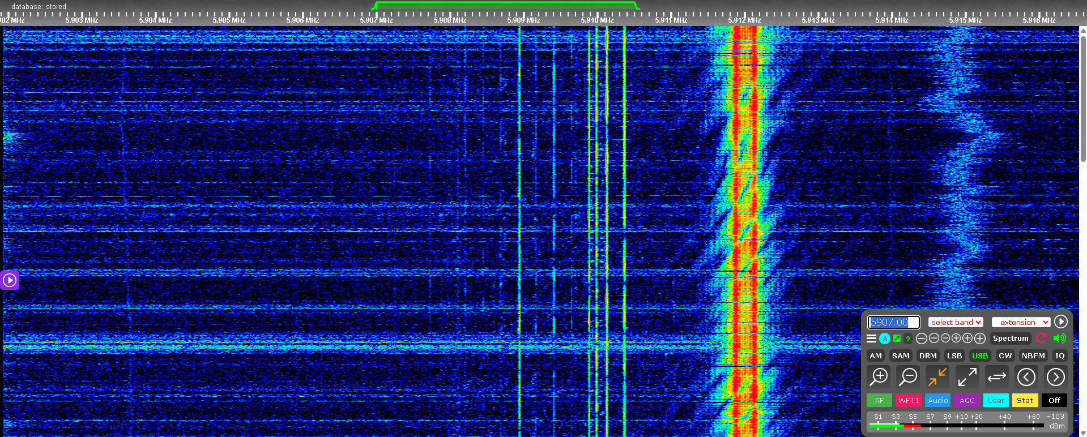Click the 5.903 MHz frequency scale label
The width and height of the screenshot is (1087, 437).
tap(82, 20)
